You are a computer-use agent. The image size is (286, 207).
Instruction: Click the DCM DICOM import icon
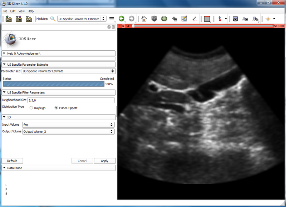pos(19,19)
